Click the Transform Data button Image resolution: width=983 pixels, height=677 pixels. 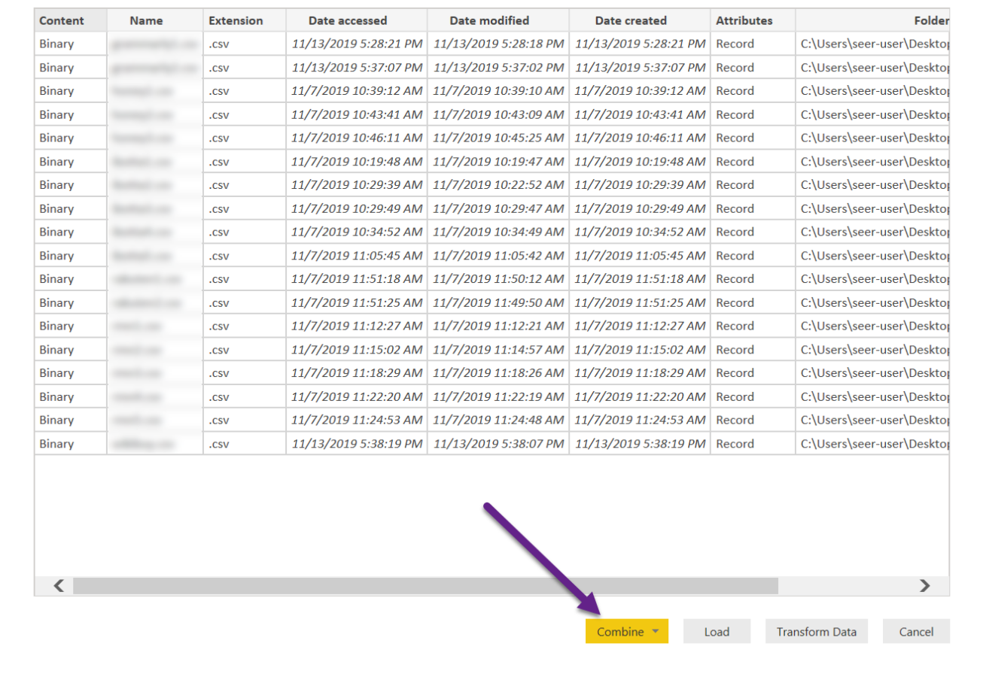(x=816, y=632)
